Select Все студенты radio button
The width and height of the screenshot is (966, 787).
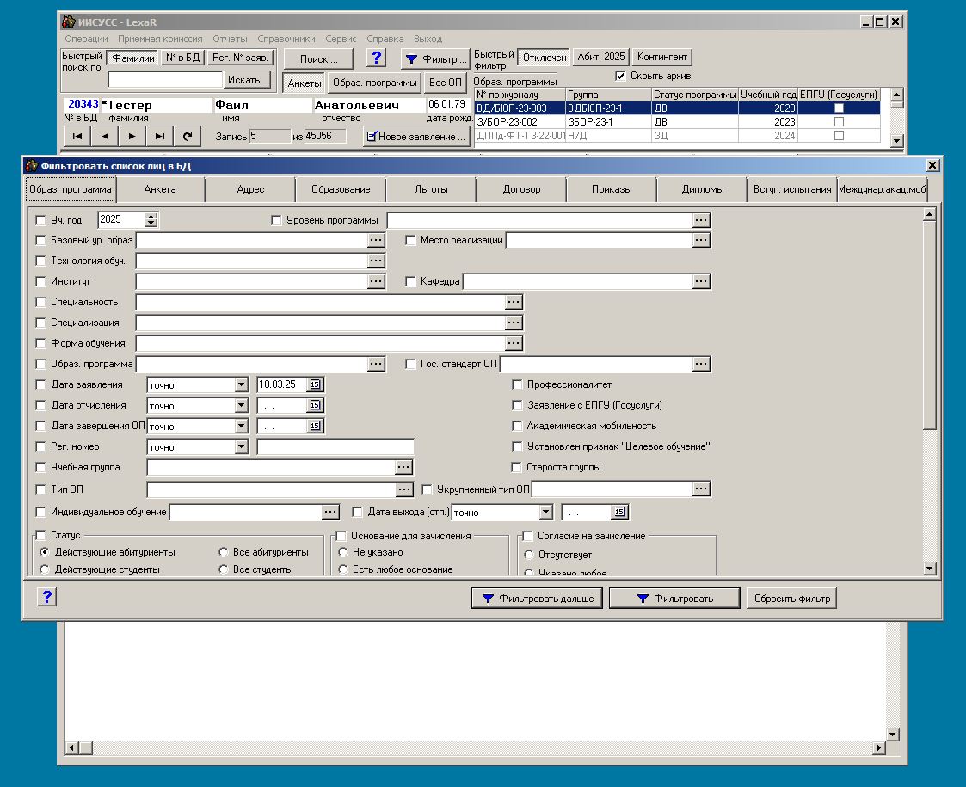coord(224,569)
